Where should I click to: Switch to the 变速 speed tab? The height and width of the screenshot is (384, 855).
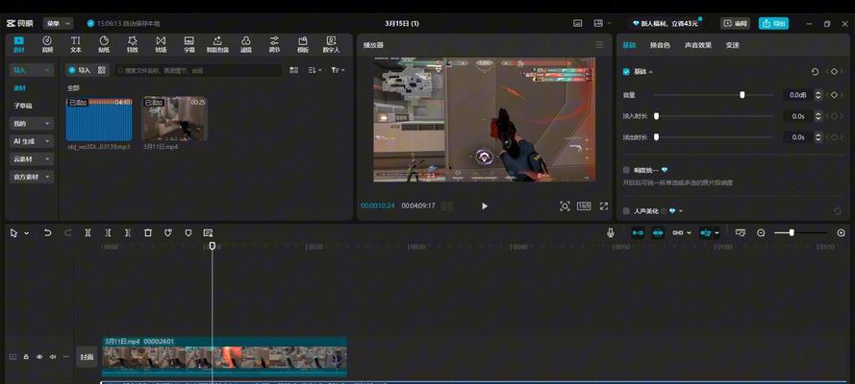(x=732, y=45)
